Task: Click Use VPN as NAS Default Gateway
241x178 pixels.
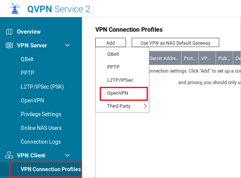Action: pos(175,43)
